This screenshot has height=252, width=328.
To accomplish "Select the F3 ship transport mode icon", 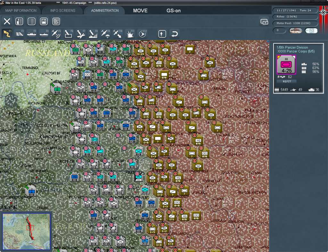I will click(32, 34).
